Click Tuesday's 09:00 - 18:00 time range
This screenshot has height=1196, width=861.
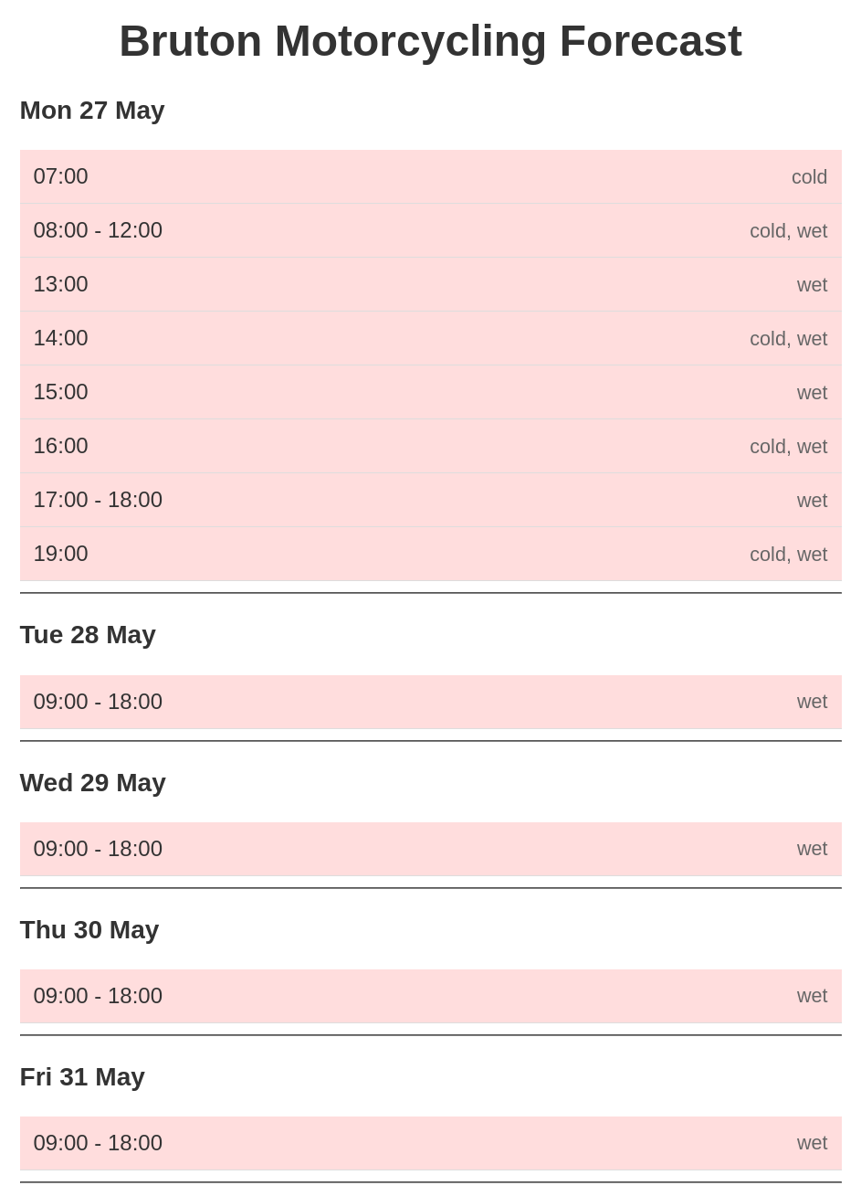[x=98, y=702]
